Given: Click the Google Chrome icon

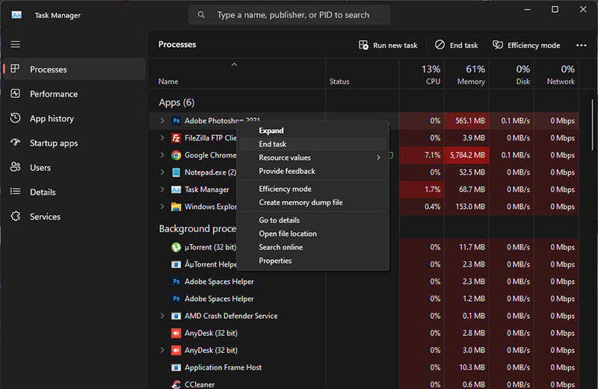Looking at the screenshot, I should 176,155.
